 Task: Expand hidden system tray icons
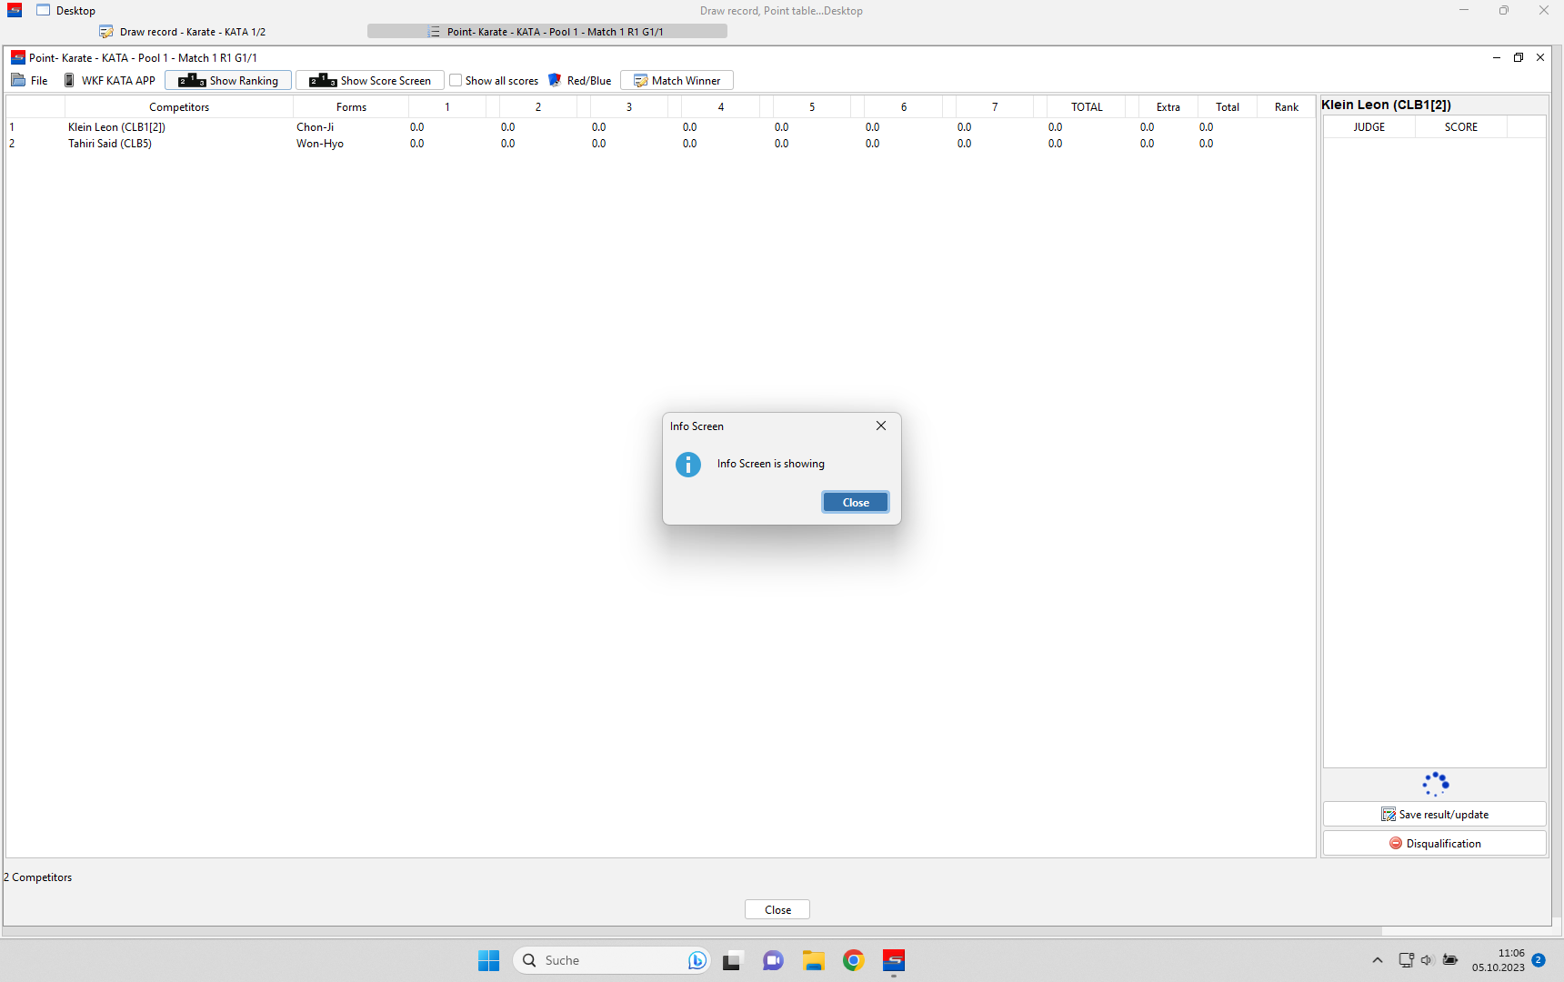click(1377, 960)
